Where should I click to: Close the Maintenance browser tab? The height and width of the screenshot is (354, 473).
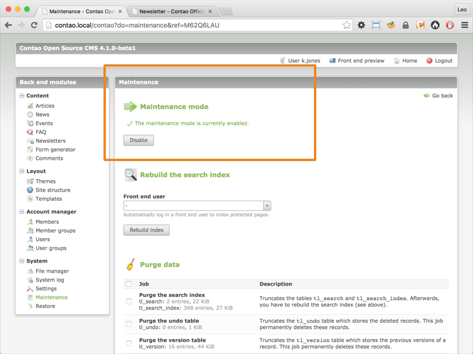pyautogui.click(x=120, y=11)
